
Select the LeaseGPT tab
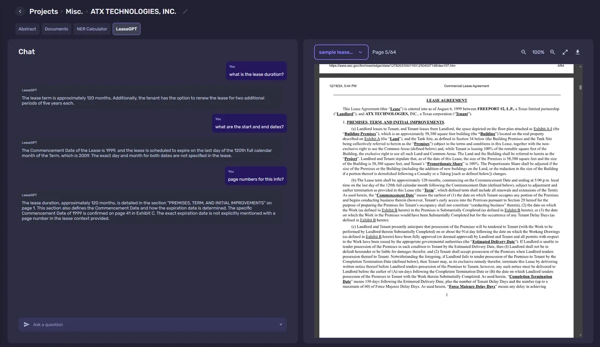pyautogui.click(x=127, y=29)
